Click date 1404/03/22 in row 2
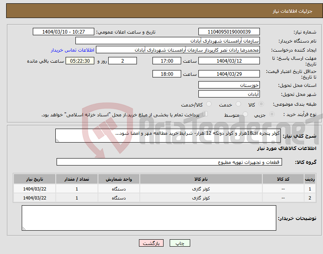Screen dimensions: 323x254 [34, 198]
